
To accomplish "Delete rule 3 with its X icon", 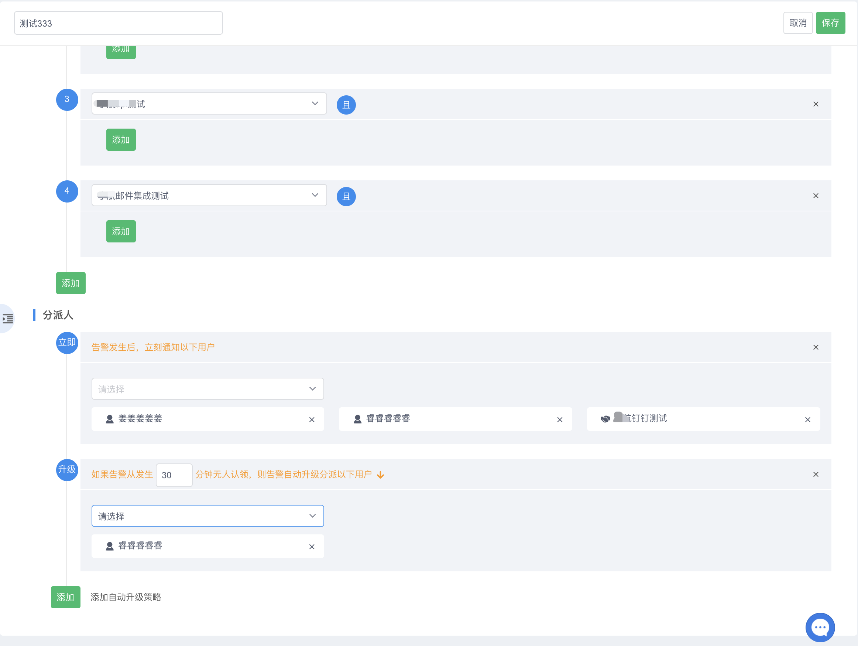I will pyautogui.click(x=816, y=104).
